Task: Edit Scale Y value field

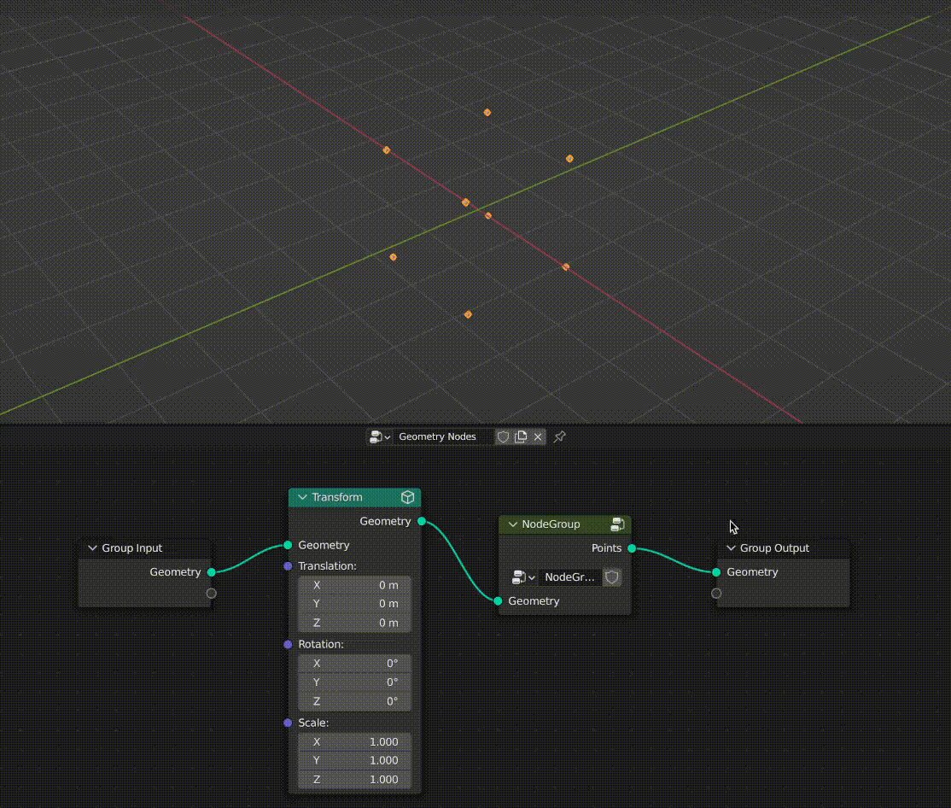Action: pyautogui.click(x=355, y=761)
